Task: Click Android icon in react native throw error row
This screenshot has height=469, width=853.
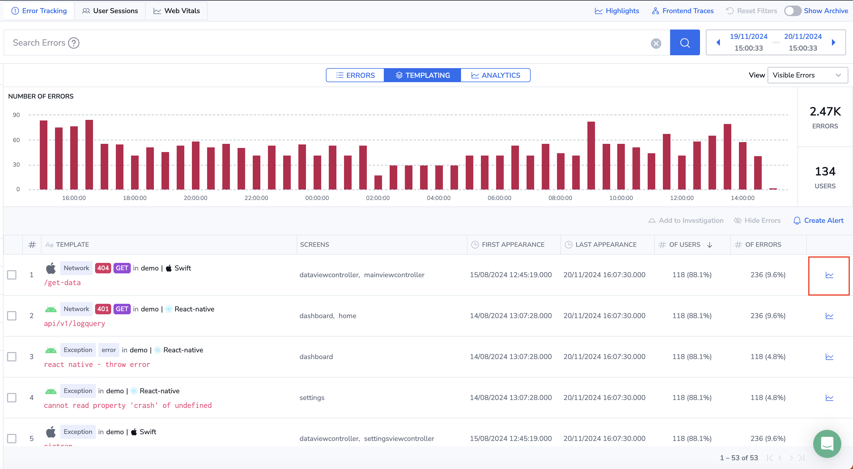Action: [51, 350]
